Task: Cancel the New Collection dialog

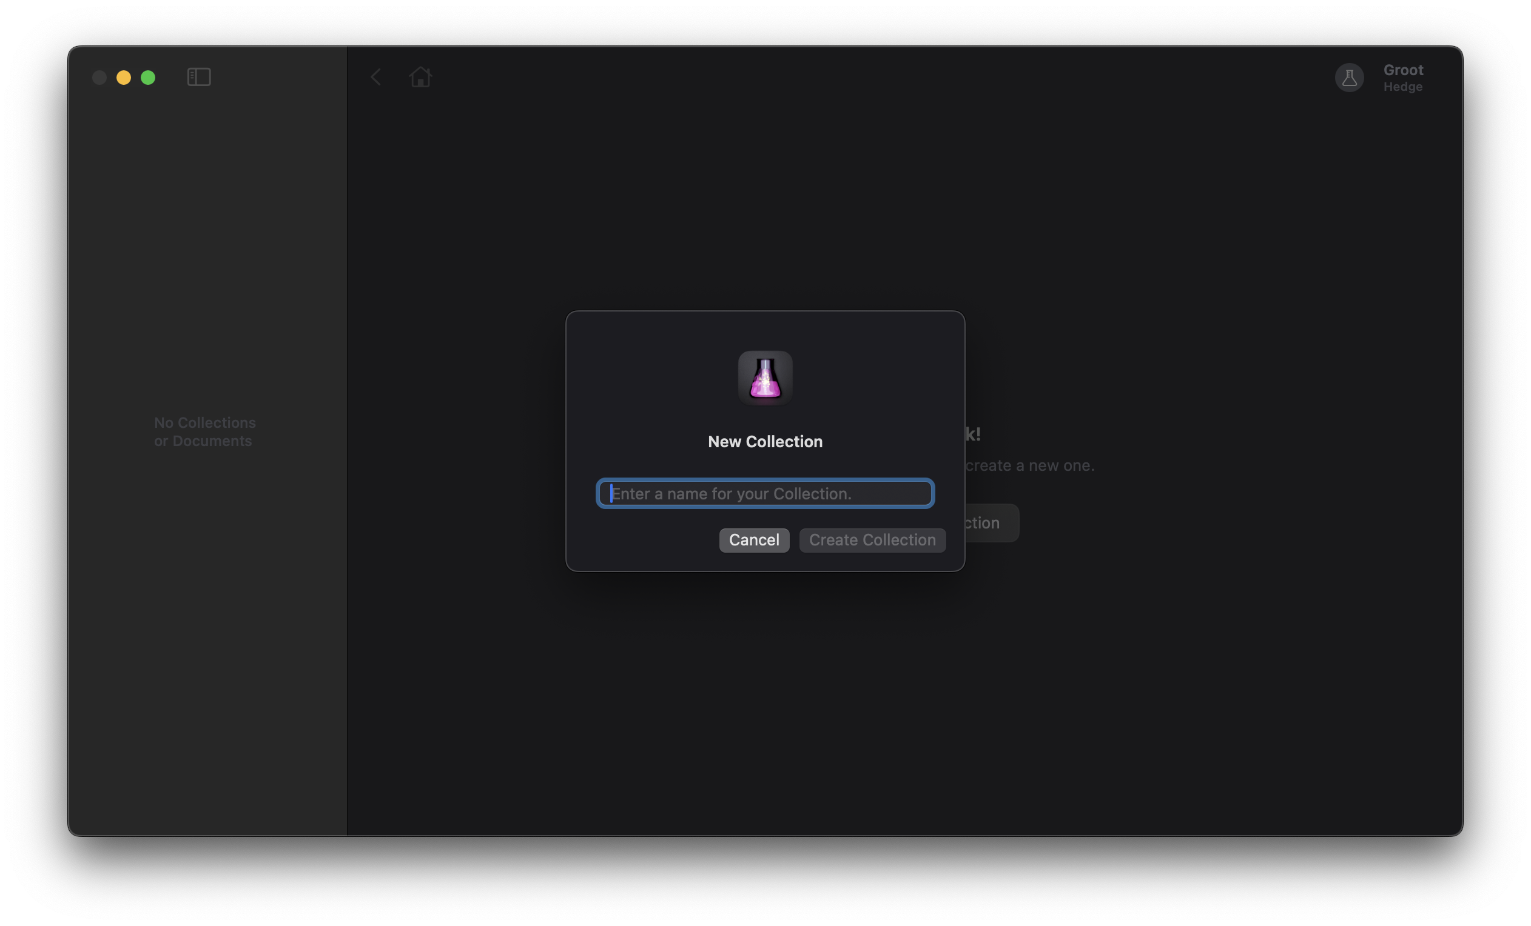Action: pos(754,540)
